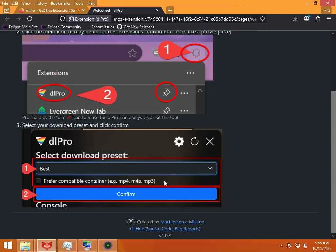Click the extensions menu instruction screenshot
This screenshot has height=252, width=336.
pyautogui.click(x=118, y=74)
